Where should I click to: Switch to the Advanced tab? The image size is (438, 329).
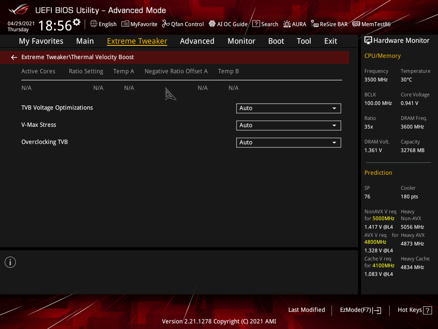(197, 41)
